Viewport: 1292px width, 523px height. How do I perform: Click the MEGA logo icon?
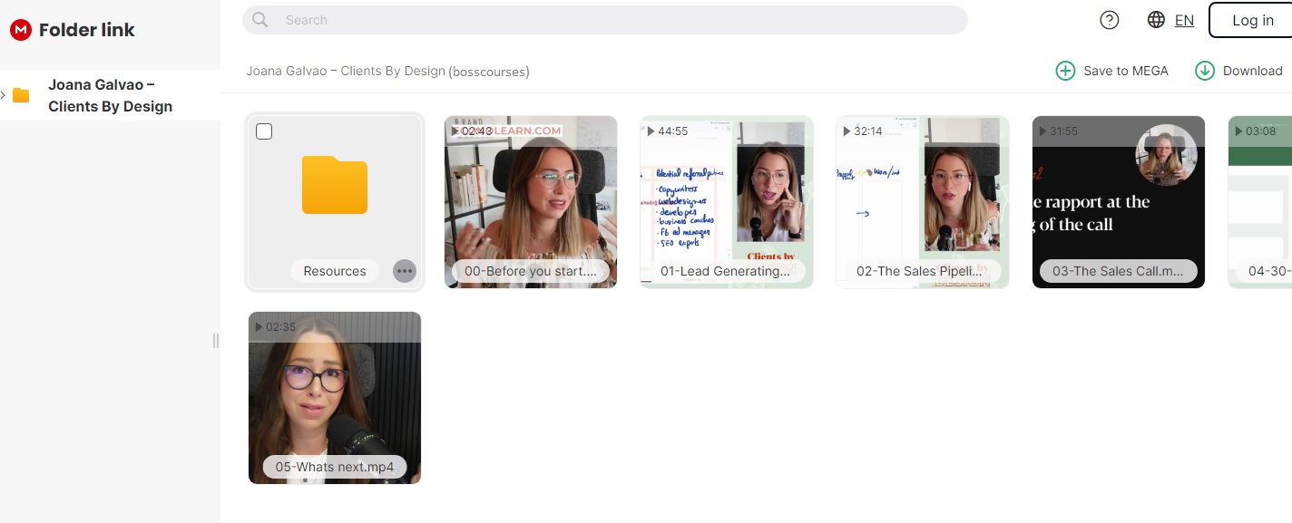pyautogui.click(x=21, y=30)
